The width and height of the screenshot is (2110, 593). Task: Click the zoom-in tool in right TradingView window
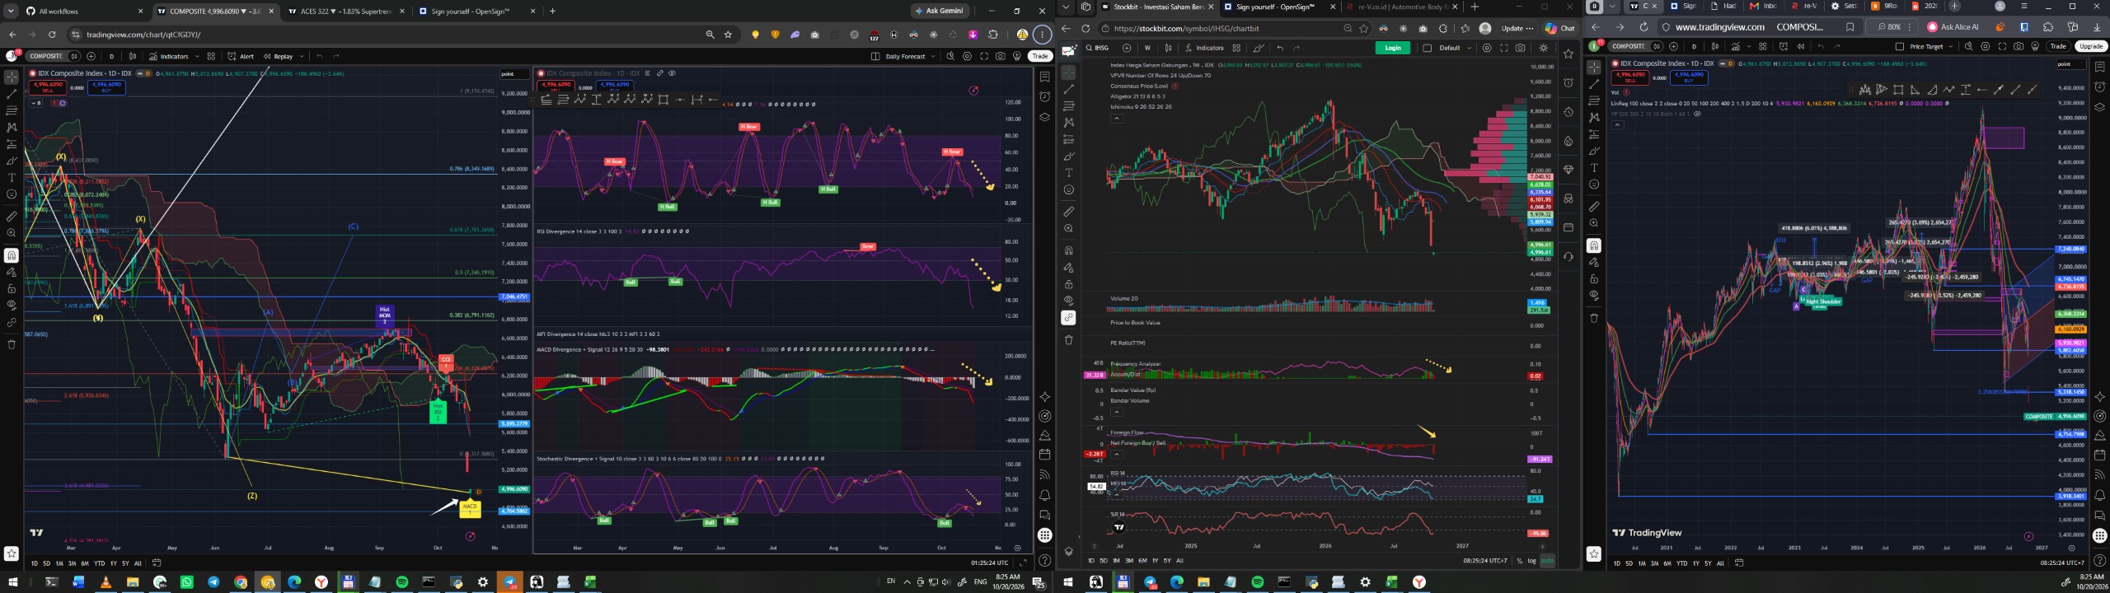1594,223
